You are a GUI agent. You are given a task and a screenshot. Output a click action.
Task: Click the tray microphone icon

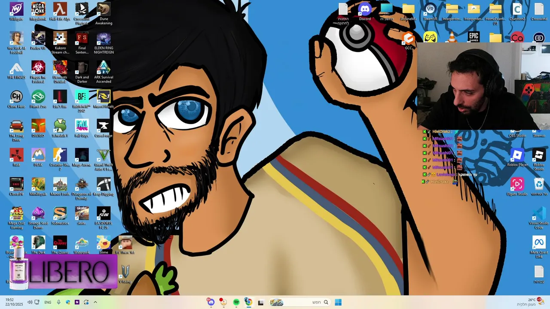coord(58,302)
